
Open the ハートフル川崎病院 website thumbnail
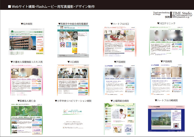click(166, 119)
